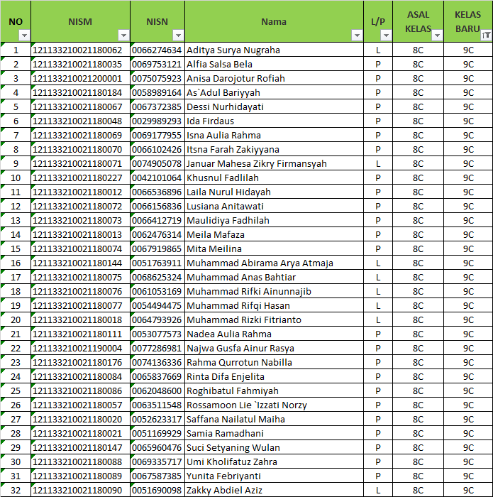Select NISM cell 121133210021190004
The height and width of the screenshot is (497, 493).
[x=80, y=349]
